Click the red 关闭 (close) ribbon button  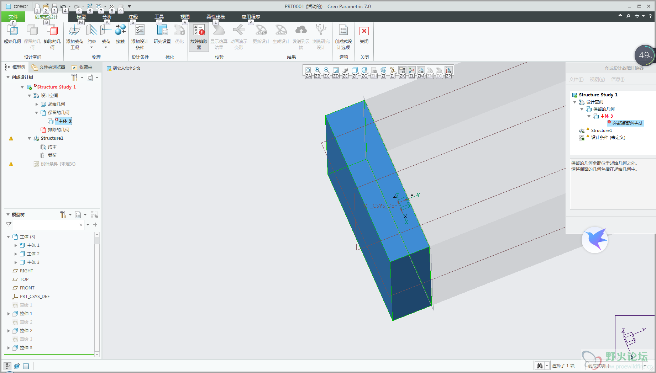pos(364,34)
